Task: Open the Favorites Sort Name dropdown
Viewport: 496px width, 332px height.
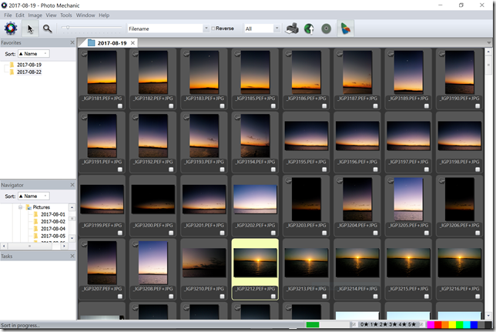Action: pyautogui.click(x=34, y=54)
